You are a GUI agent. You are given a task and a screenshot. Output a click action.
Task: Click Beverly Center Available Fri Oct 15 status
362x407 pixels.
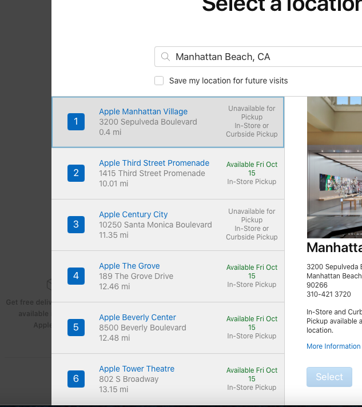(252, 322)
